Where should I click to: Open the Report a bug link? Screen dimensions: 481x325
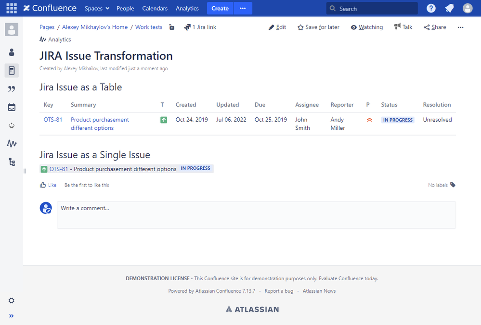(x=279, y=291)
